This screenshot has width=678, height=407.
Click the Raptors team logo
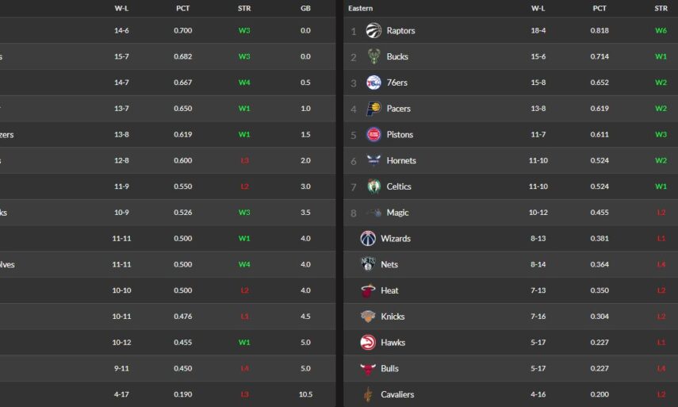[x=373, y=31]
